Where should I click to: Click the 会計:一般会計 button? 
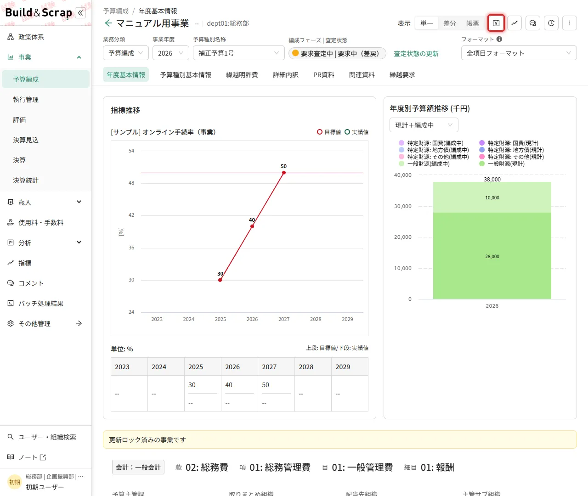pos(138,468)
